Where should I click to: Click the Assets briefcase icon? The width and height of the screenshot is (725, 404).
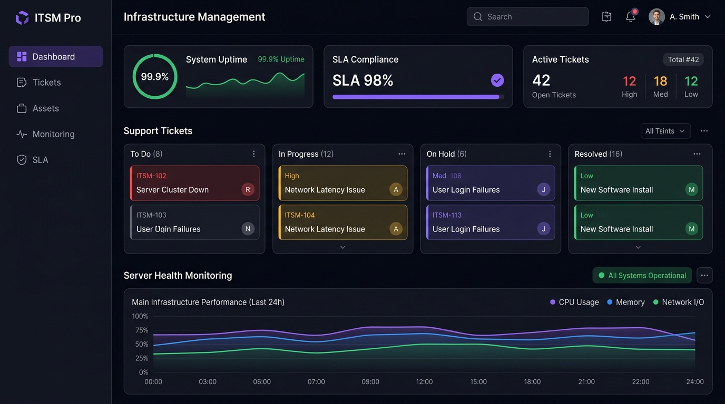tap(22, 108)
